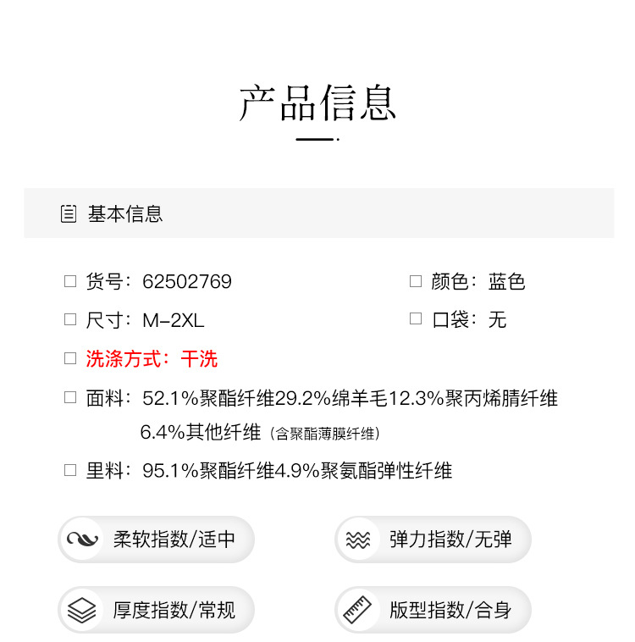Click the 产品信息 page title

[x=317, y=103]
